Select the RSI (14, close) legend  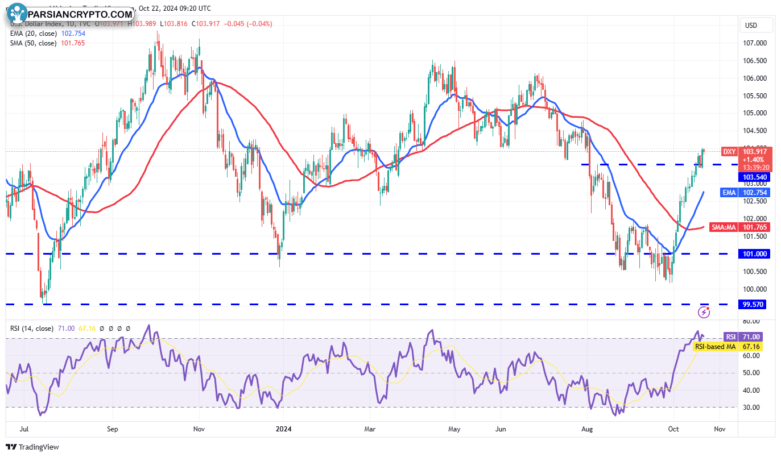coord(32,329)
